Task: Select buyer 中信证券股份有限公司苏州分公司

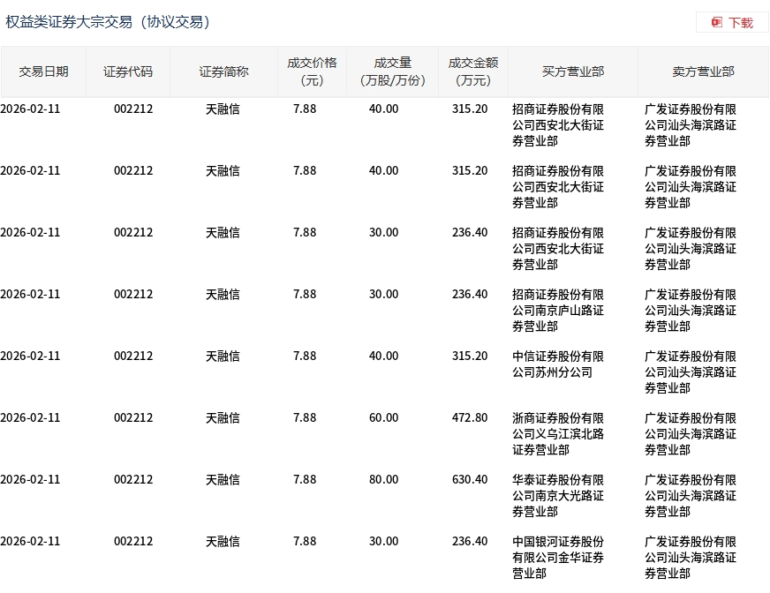Action: pos(558,364)
